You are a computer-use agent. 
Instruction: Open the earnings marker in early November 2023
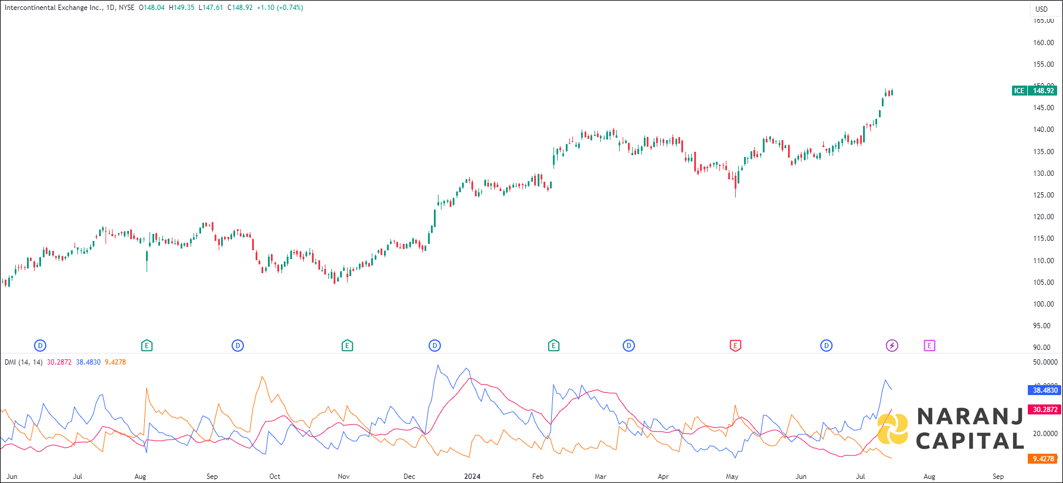(x=347, y=346)
